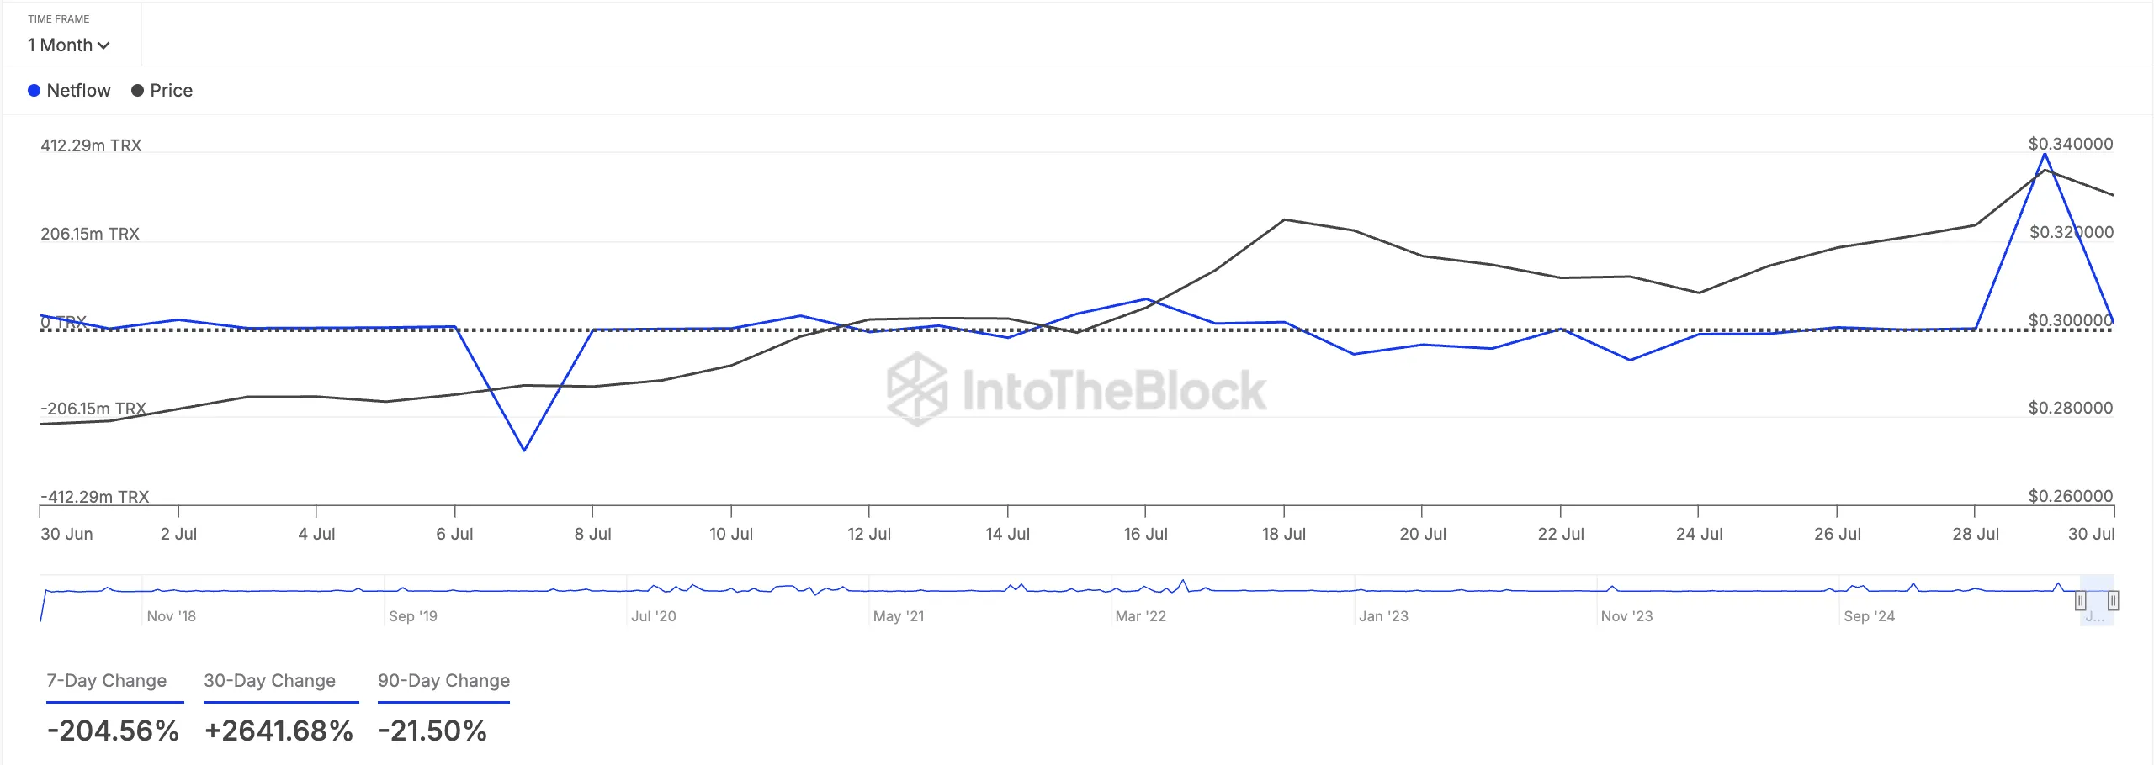Screen dimensions: 2154x765
Task: Click the highlighted selection window in navigator
Action: point(2096,600)
